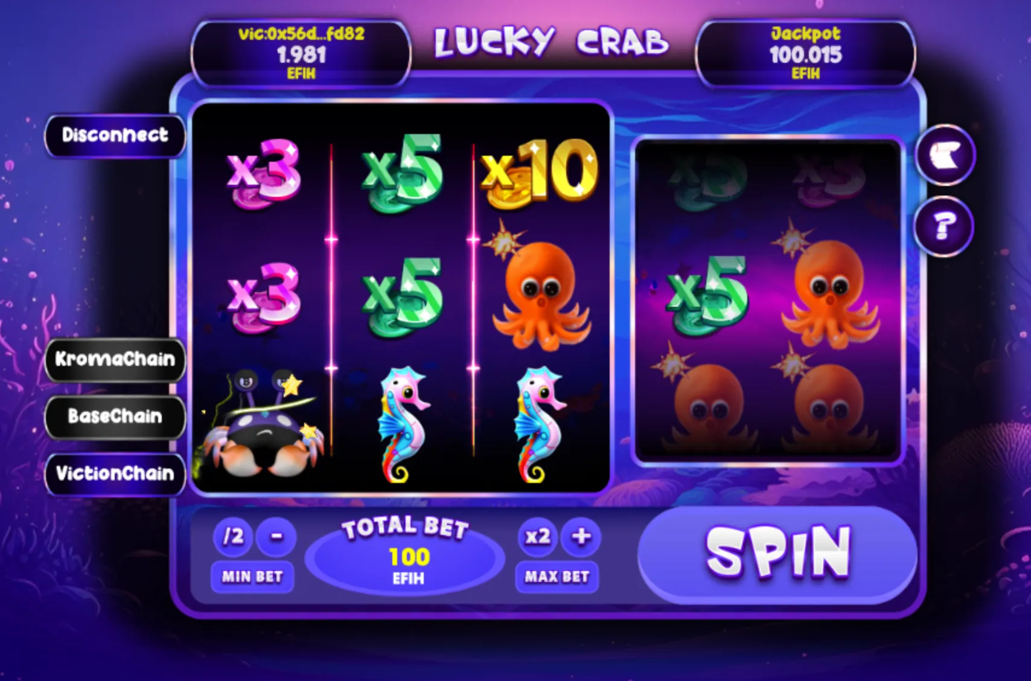Click the gold x10 multiplier symbol
Viewport: 1031px width, 681px height.
(x=539, y=173)
